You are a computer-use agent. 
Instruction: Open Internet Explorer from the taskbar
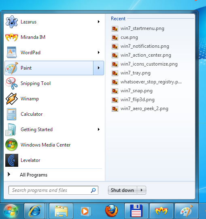coord(34,211)
